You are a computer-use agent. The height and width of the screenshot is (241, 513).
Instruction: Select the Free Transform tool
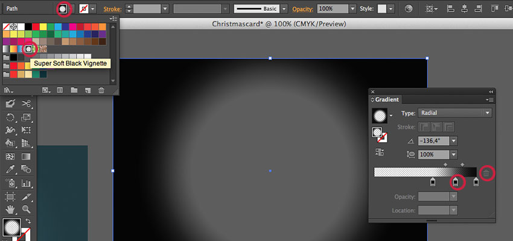[x=26, y=130]
